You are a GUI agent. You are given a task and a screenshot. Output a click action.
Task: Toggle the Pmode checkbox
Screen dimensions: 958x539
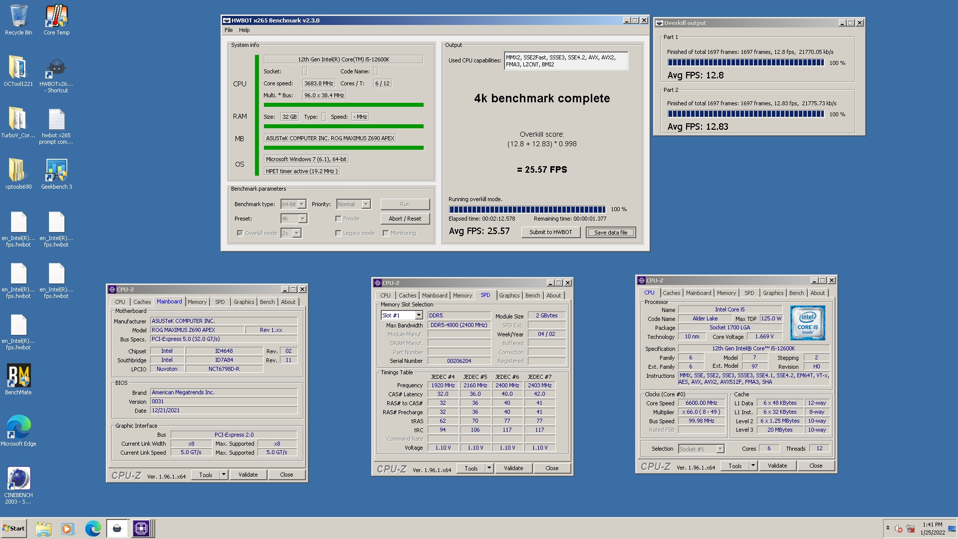pos(338,219)
